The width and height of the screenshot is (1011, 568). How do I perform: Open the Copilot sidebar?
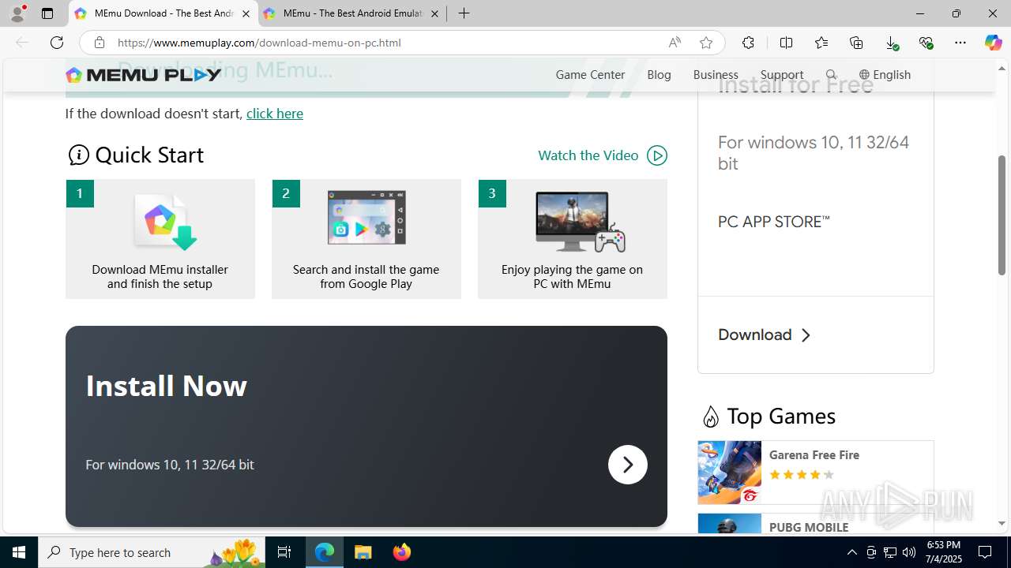click(x=993, y=43)
